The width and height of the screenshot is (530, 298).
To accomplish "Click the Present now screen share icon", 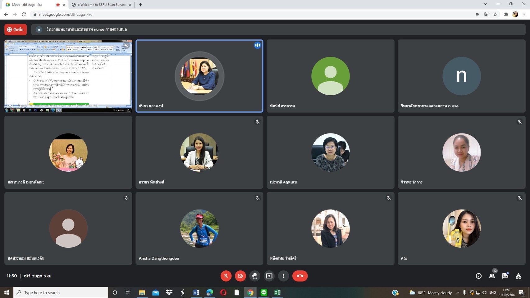I will 269,276.
